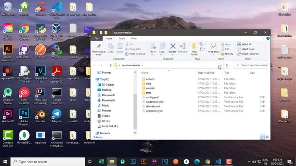The image size is (296, 166).
Task: Switch to Large icons view layout icon
Action: pyautogui.click(x=267, y=137)
